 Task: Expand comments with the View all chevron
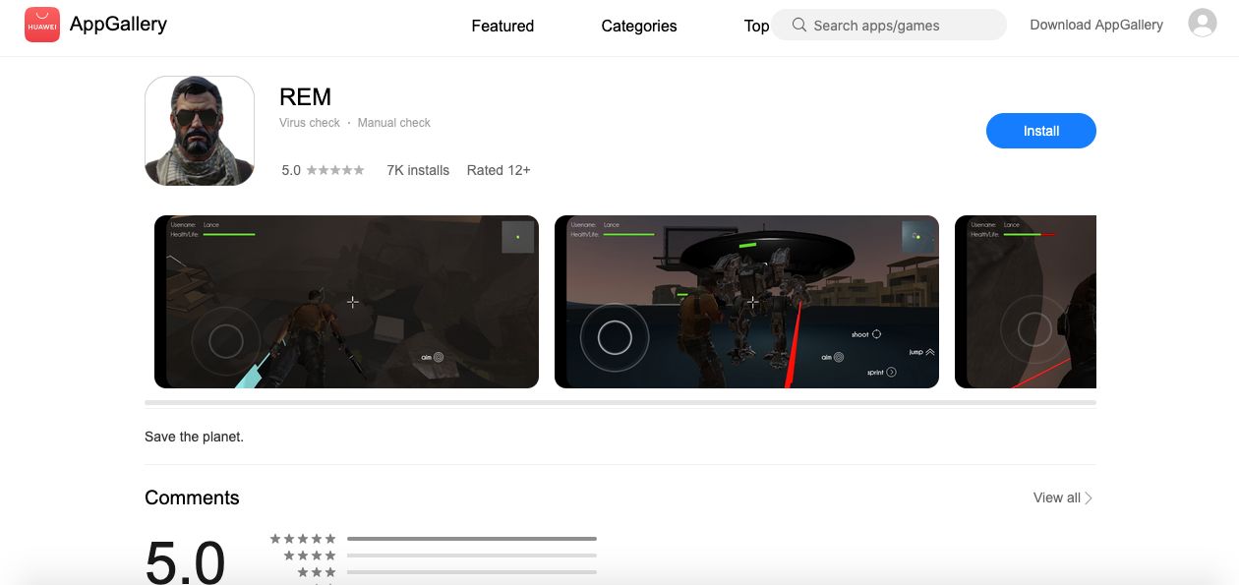point(1089,498)
